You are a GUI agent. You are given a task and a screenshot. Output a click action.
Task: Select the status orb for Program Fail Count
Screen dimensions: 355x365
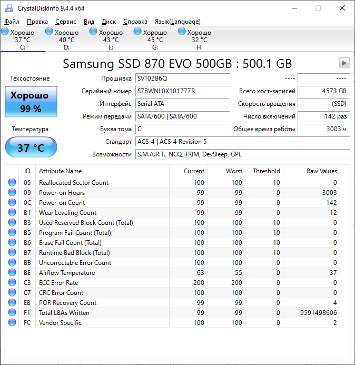point(12,233)
